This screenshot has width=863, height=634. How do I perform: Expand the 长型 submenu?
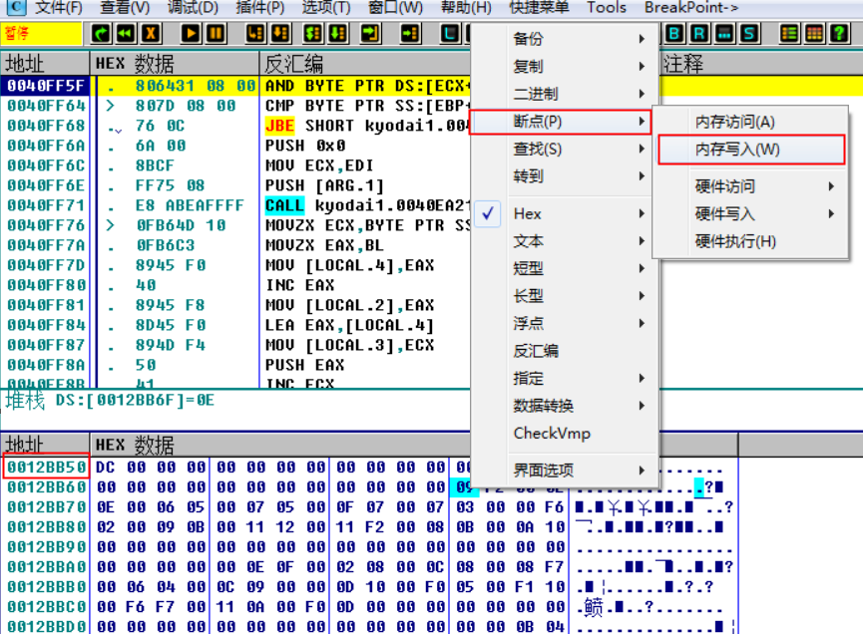(564, 296)
